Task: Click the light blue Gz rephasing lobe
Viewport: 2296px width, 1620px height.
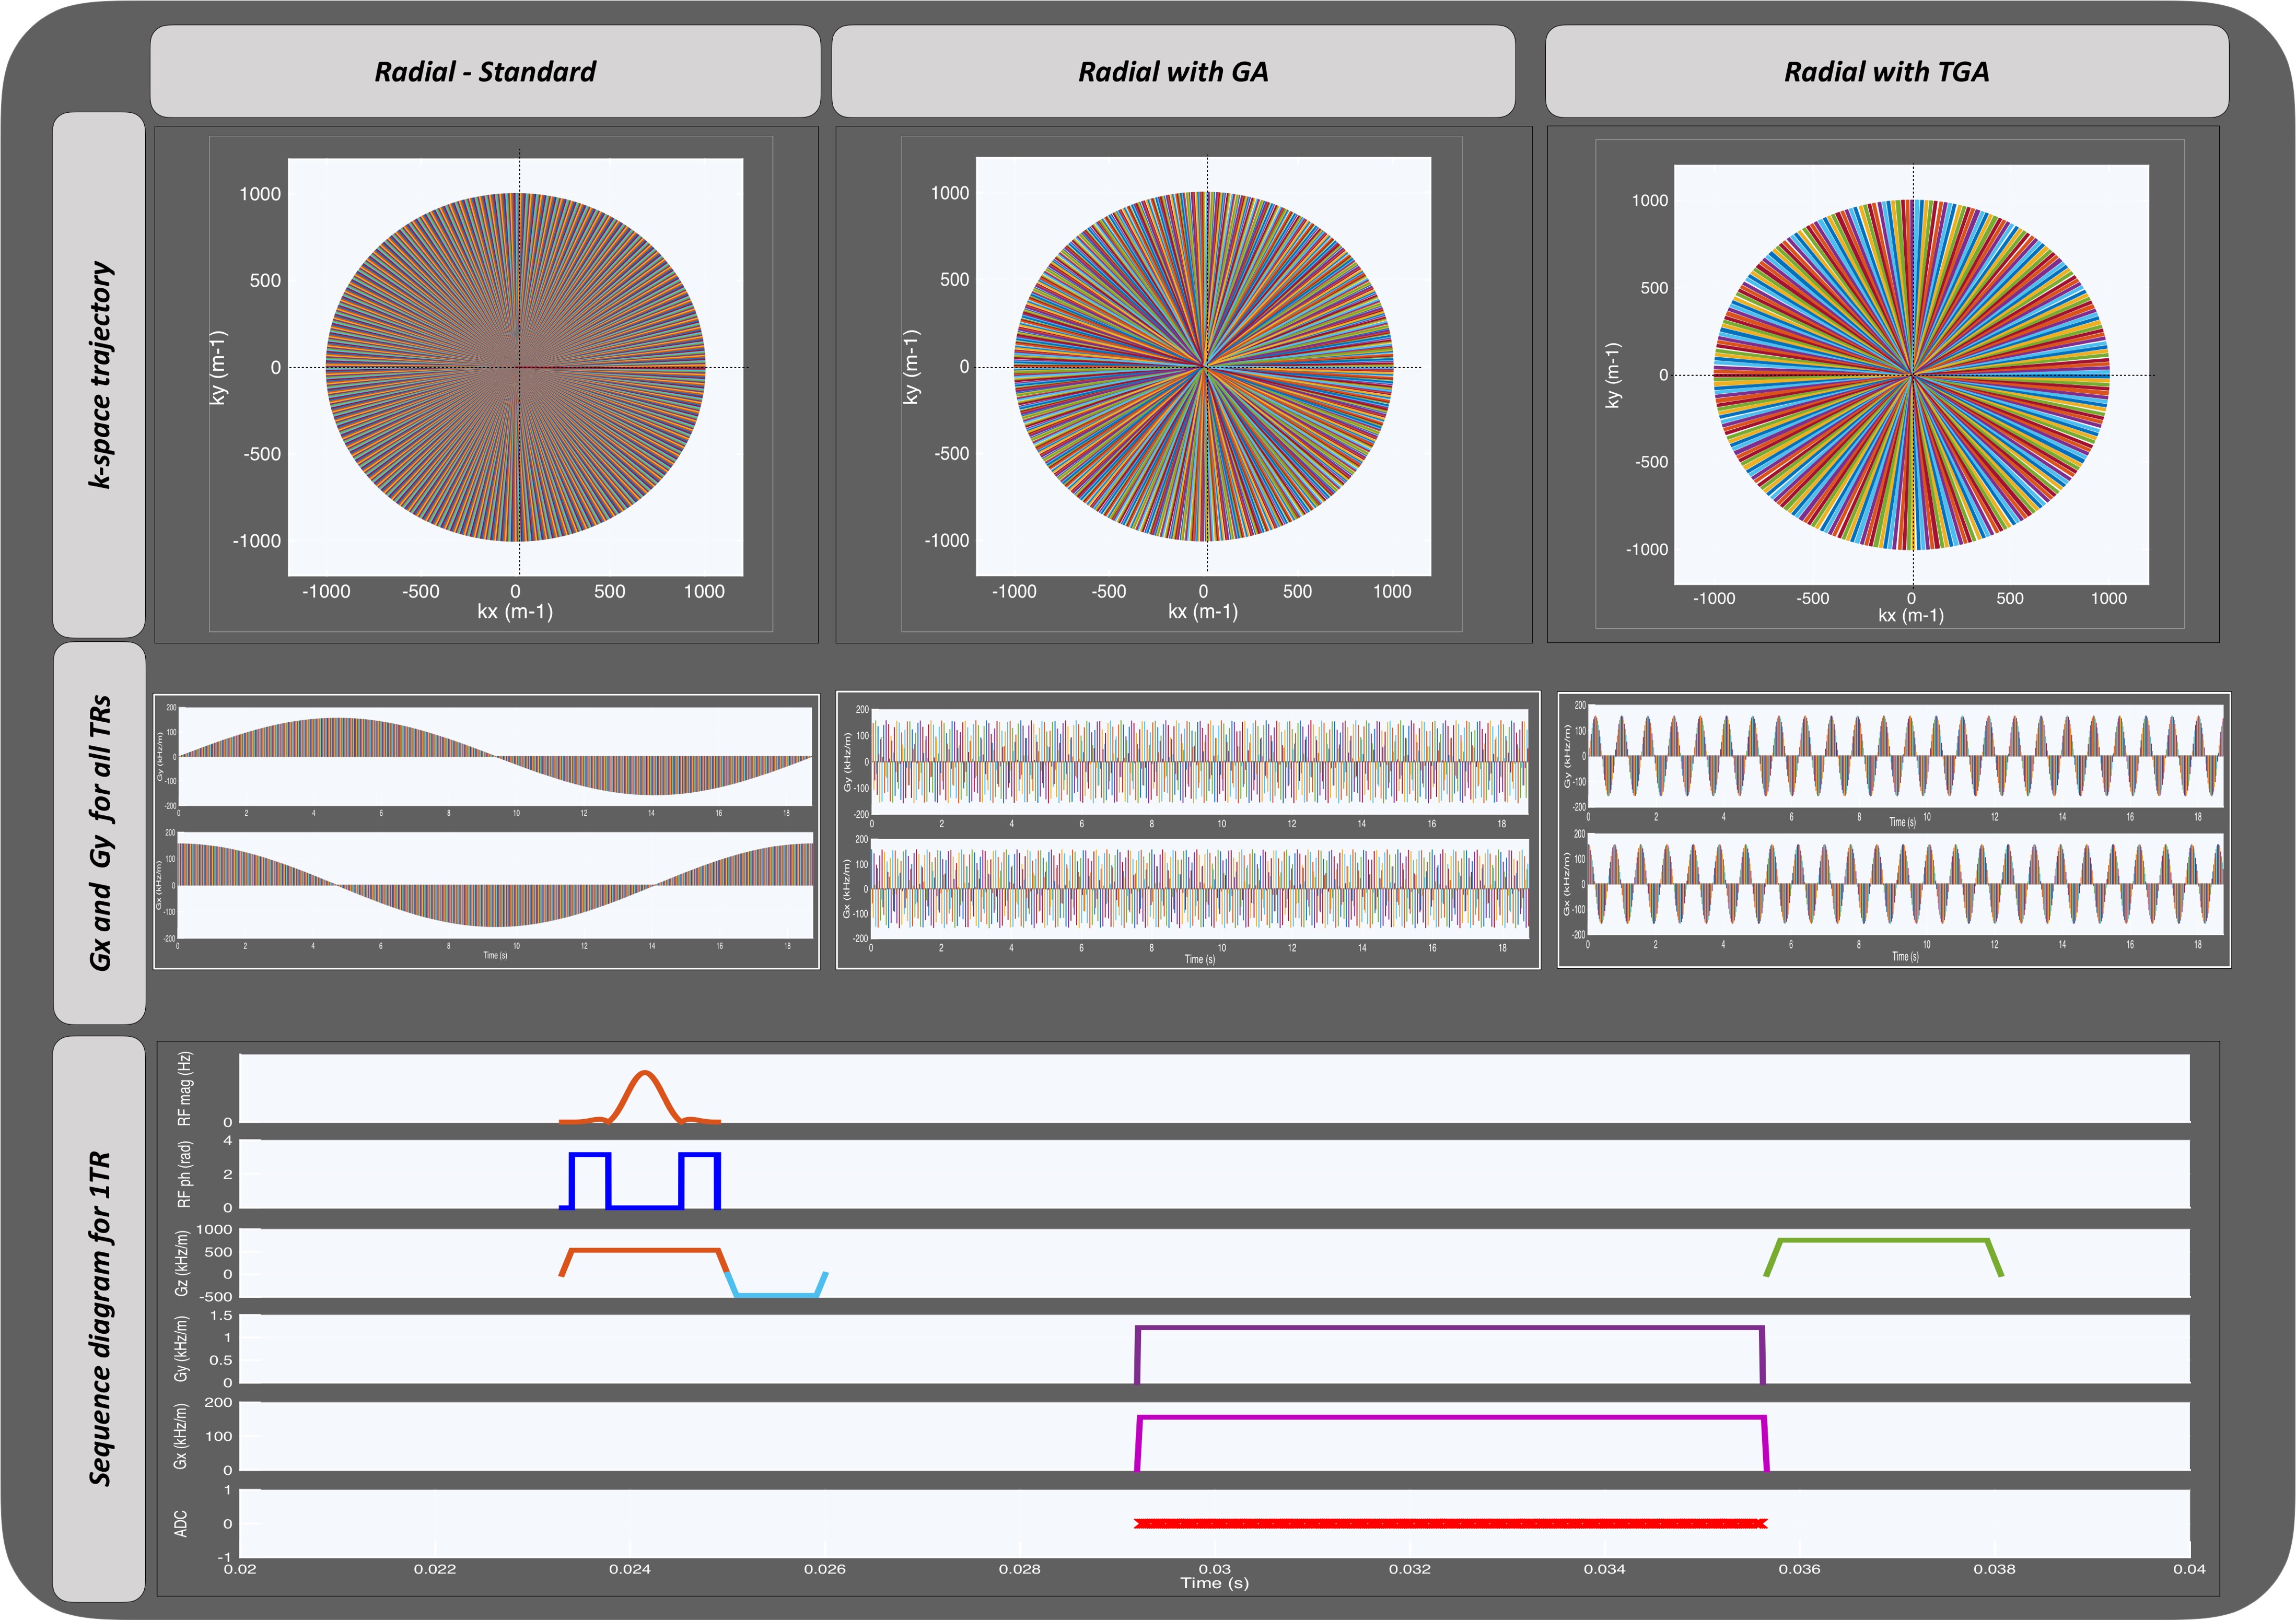Action: [777, 1295]
